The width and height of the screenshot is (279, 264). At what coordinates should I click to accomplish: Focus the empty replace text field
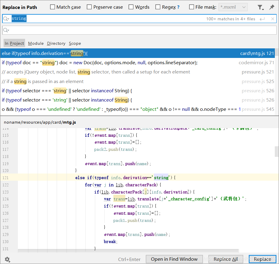(139, 30)
